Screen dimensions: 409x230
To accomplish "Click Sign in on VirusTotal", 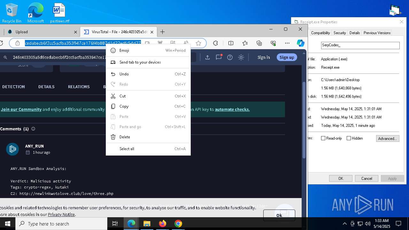I will [x=264, y=57].
